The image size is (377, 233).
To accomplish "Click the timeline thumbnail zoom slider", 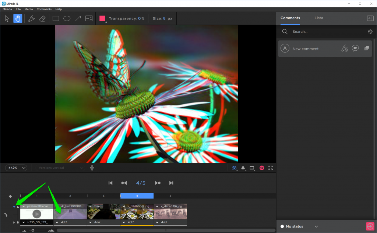I will click(x=33, y=230).
